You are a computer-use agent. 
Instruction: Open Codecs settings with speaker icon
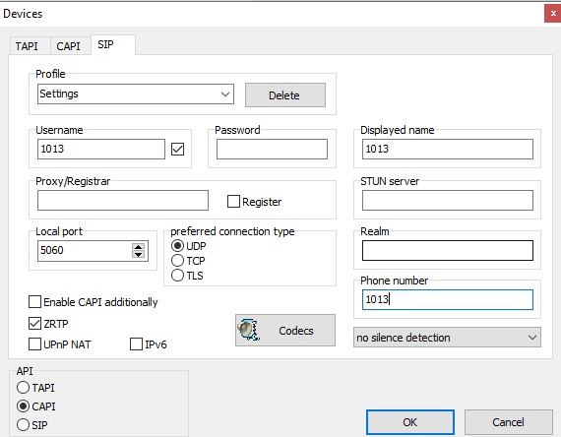285,330
